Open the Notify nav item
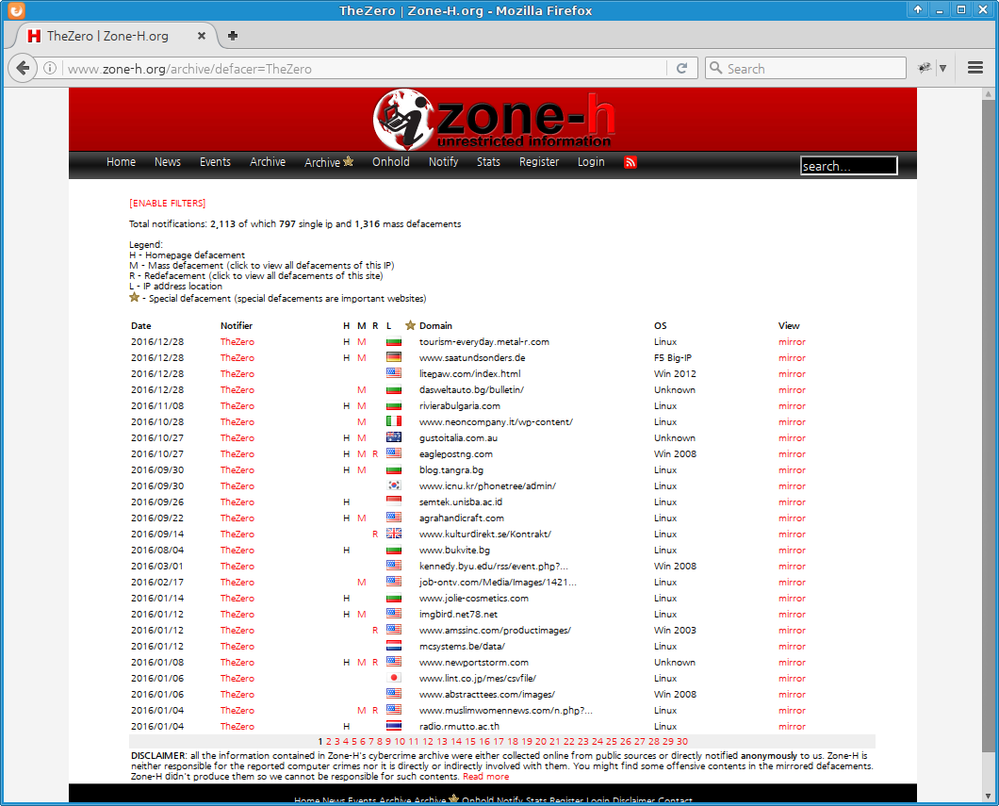 (x=444, y=162)
